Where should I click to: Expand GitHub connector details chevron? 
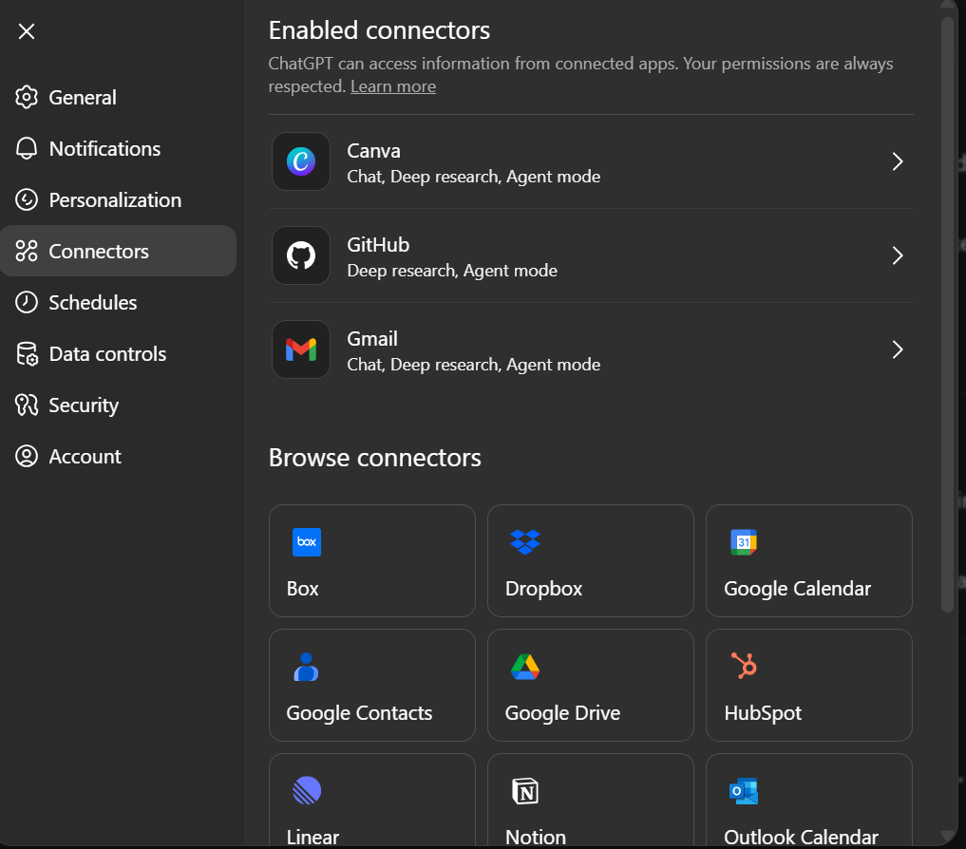(897, 255)
